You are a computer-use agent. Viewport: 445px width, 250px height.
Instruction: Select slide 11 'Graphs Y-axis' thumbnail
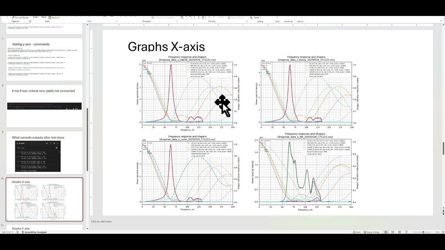pos(44,227)
